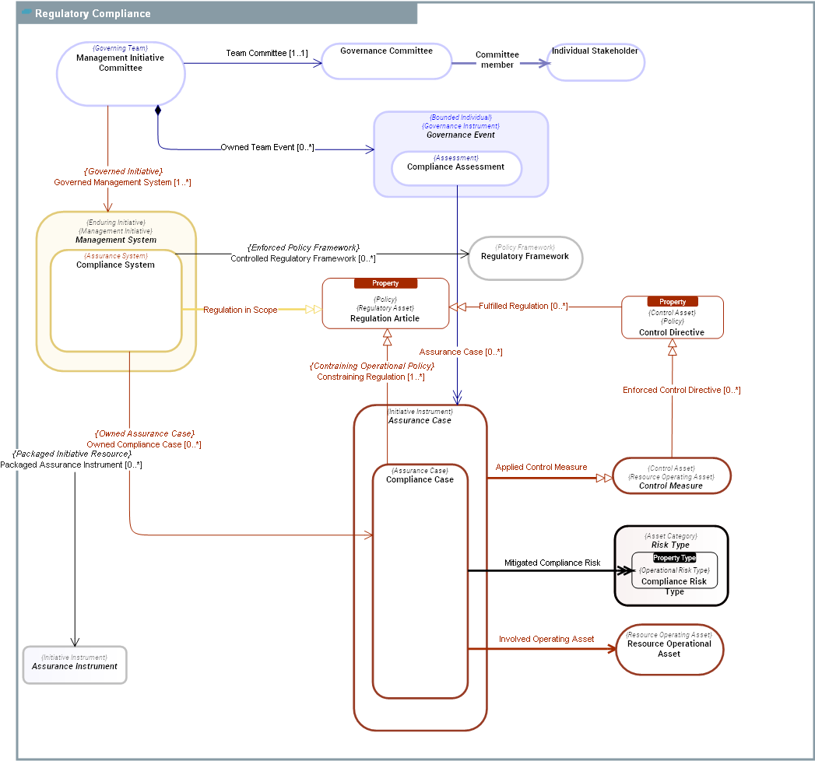Toggle the filled diamond on Management Initiative Committee

(x=159, y=110)
